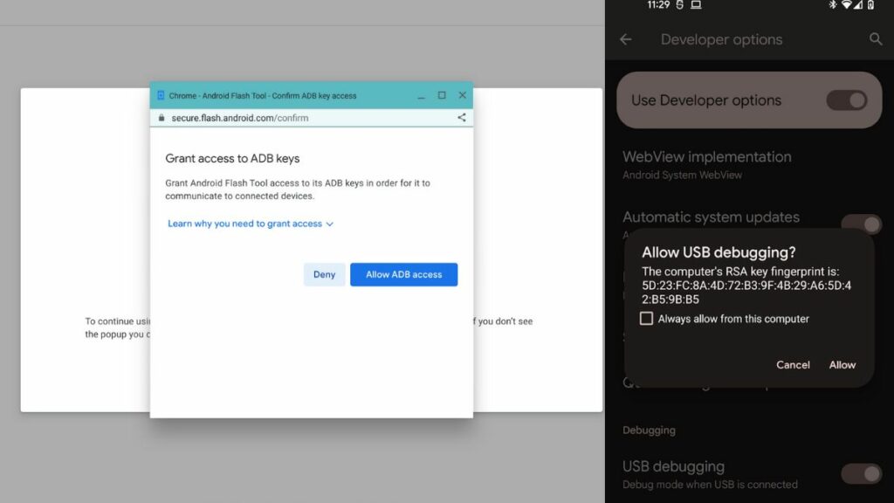Tap the search magnifier in Developer options
894x503 pixels.
[x=876, y=39]
